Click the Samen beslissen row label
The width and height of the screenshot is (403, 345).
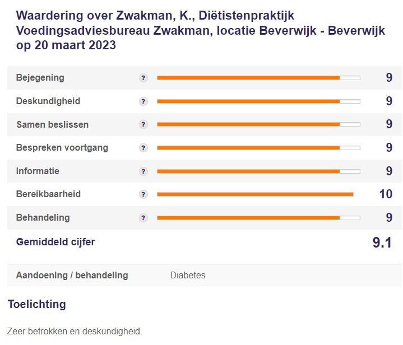52,124
